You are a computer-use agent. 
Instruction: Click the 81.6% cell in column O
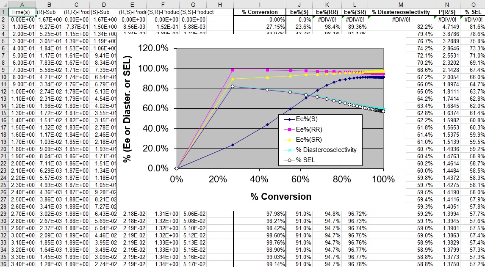473,27
